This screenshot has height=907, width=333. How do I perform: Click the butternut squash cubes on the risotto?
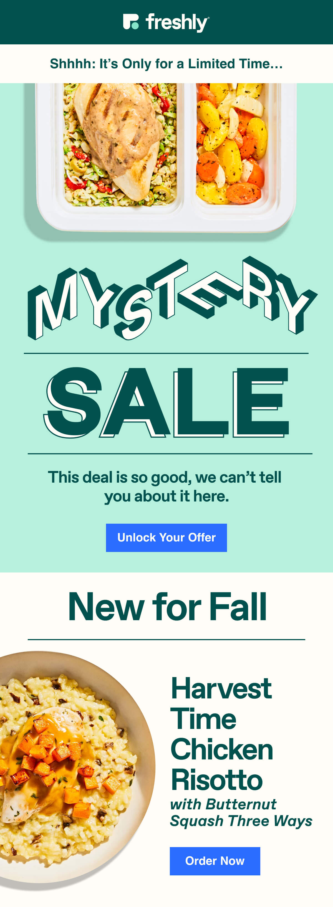tap(56, 757)
